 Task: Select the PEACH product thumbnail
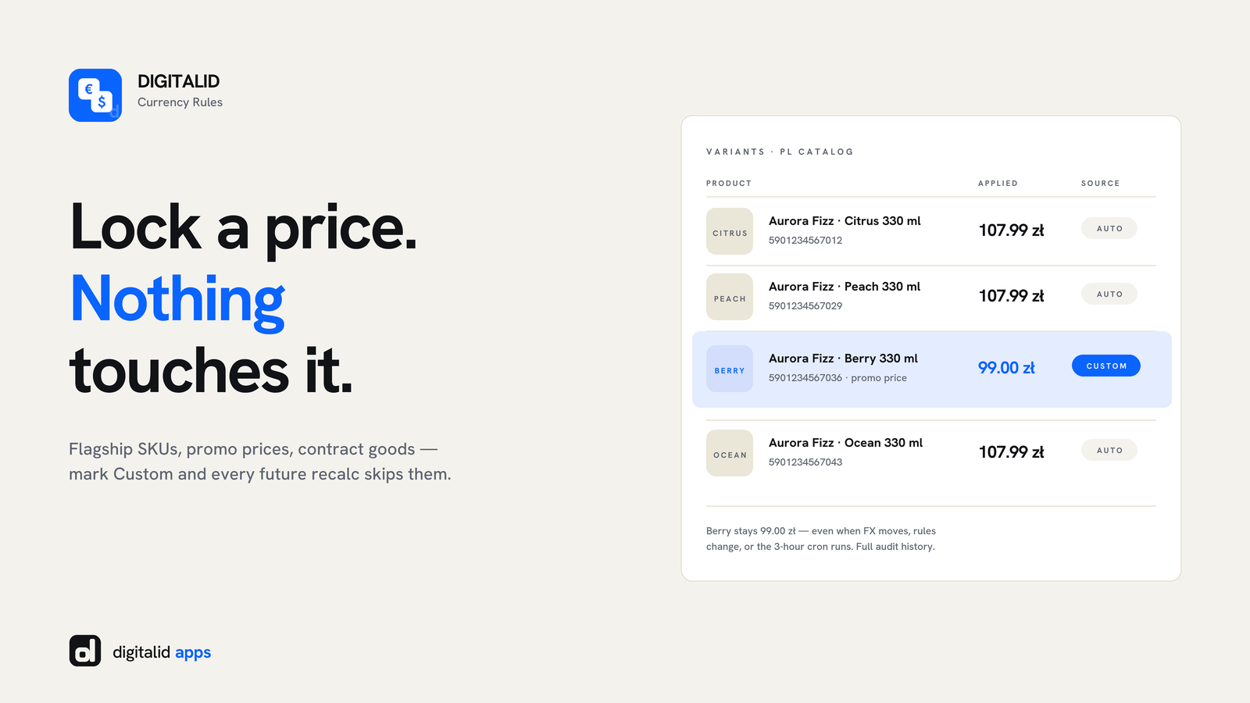pyautogui.click(x=730, y=297)
